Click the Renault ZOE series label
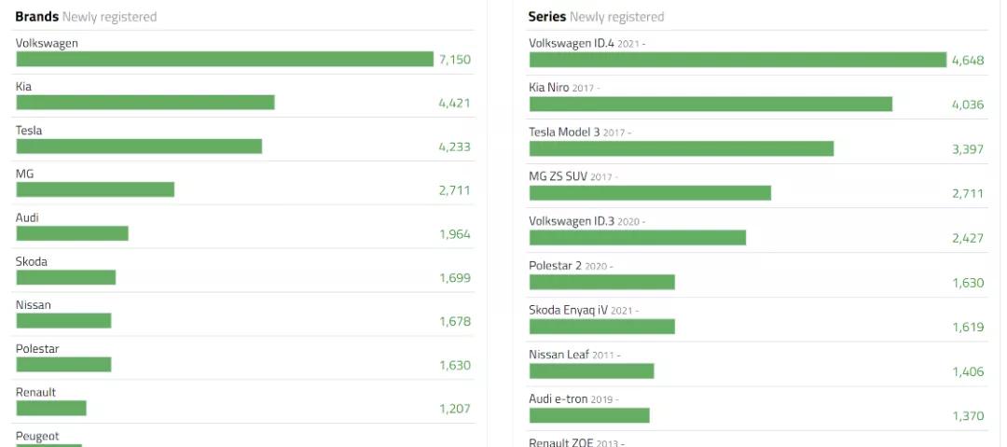The width and height of the screenshot is (1007, 447). (561, 442)
